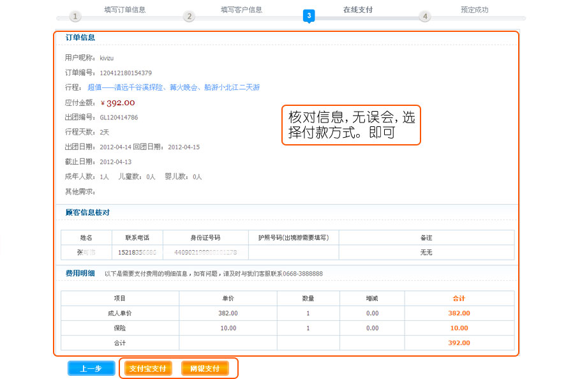Pay with the 支付宝支付 button
The height and width of the screenshot is (379, 573).
point(148,369)
